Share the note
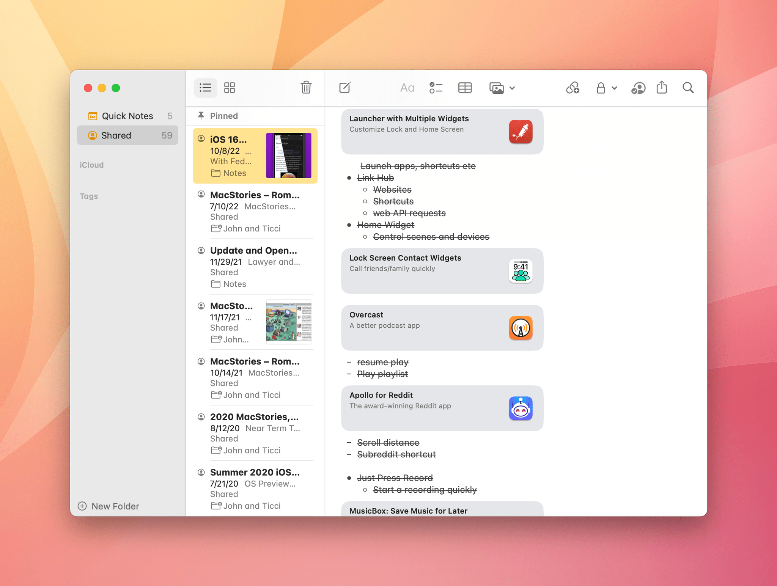 click(662, 87)
